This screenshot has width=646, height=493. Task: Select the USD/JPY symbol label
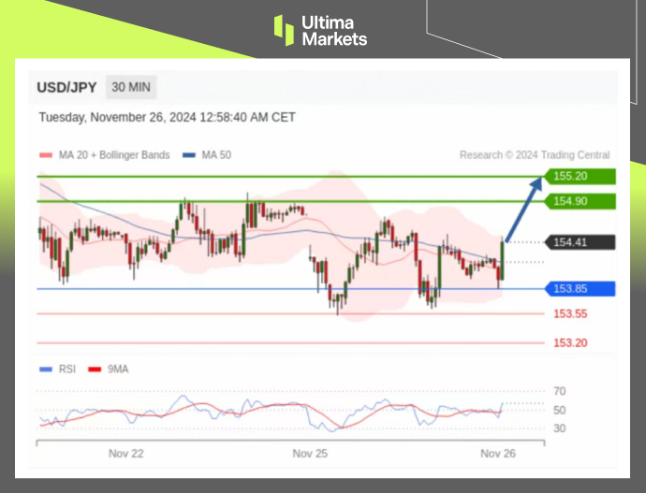click(66, 88)
